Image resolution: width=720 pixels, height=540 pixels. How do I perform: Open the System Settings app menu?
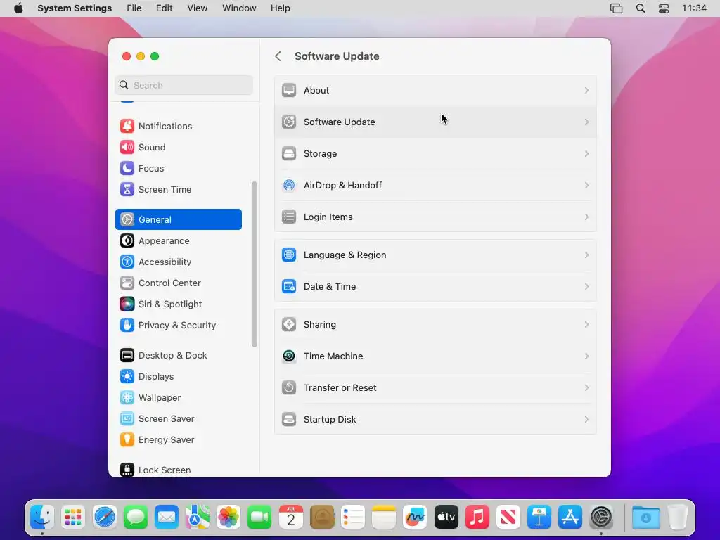(75, 8)
